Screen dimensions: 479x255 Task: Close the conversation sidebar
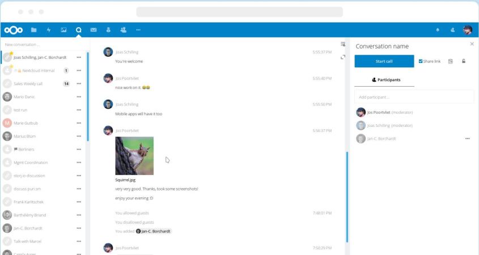pos(472,44)
